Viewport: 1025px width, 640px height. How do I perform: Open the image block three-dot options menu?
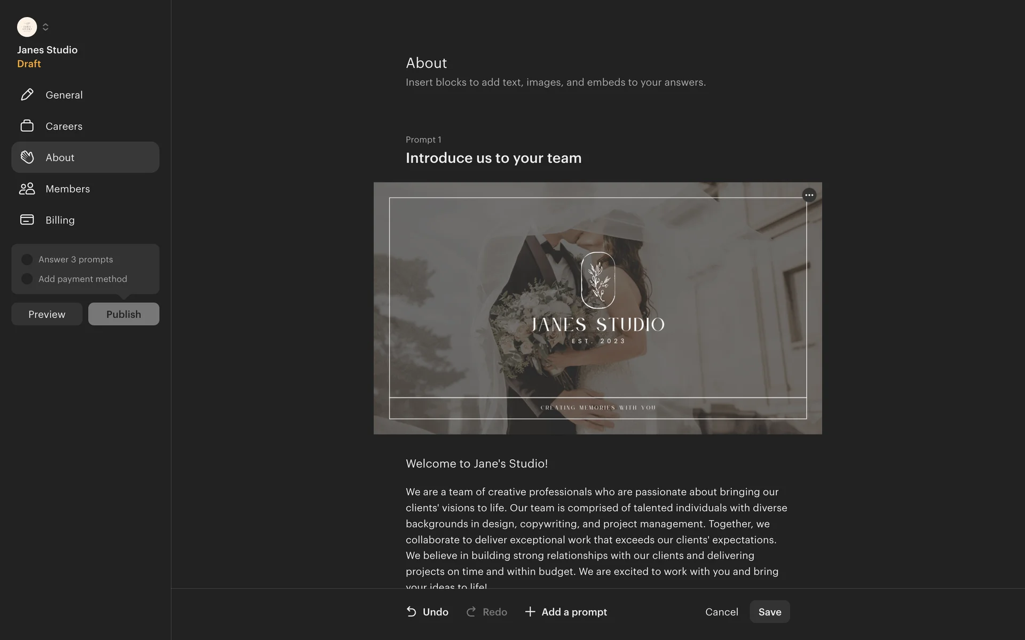click(x=809, y=195)
